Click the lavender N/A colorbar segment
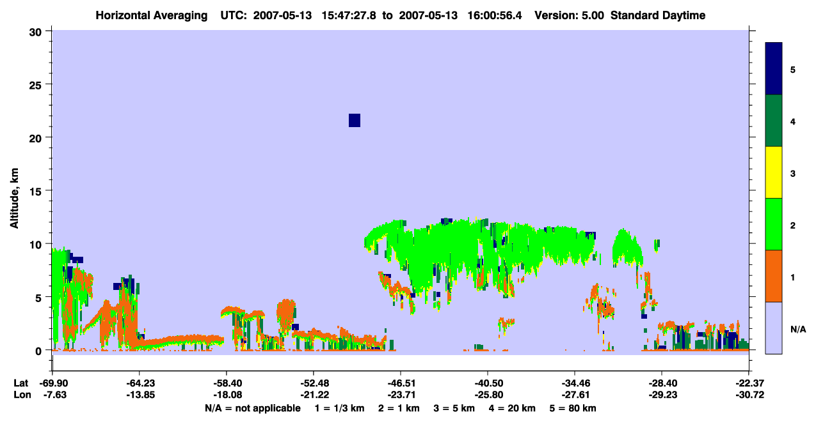This screenshot has height=426, width=832. pyautogui.click(x=774, y=328)
